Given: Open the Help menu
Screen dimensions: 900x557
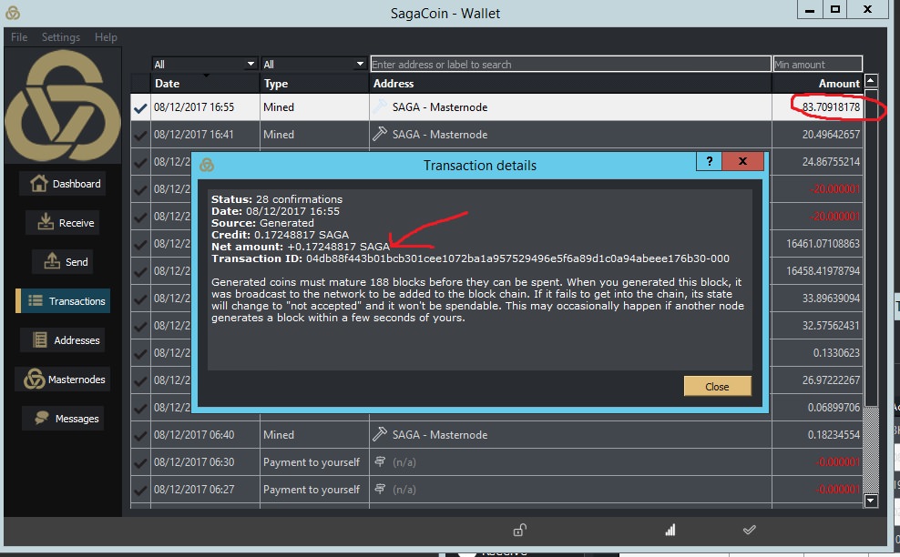Looking at the screenshot, I should pyautogui.click(x=106, y=36).
